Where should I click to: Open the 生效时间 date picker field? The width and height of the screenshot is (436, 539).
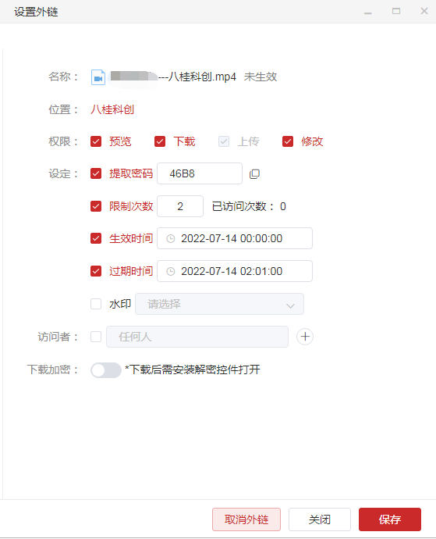tap(235, 238)
